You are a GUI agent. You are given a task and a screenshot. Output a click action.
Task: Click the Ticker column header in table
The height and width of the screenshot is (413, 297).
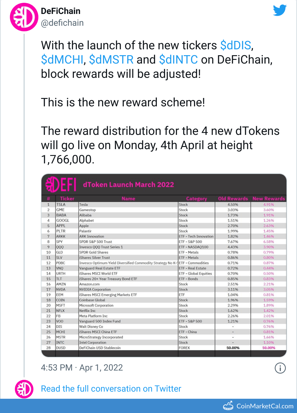(67, 199)
